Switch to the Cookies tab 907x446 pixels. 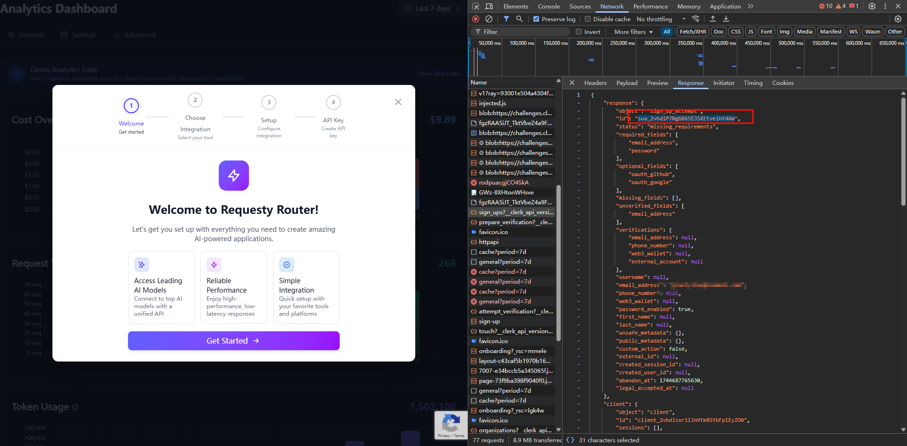click(783, 83)
